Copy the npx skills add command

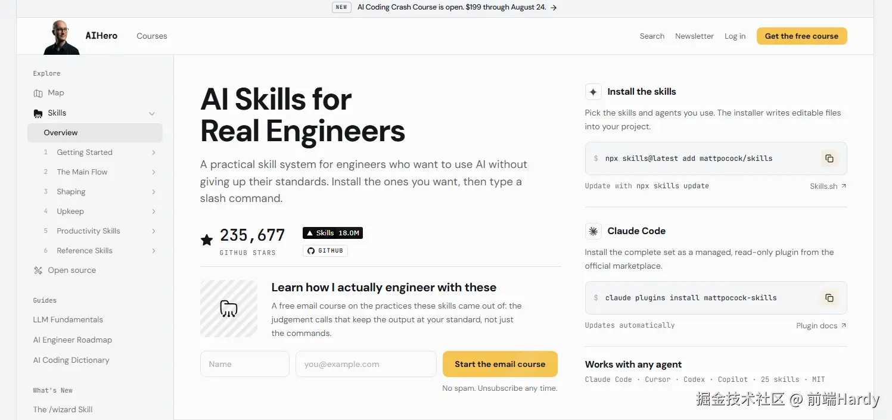pyautogui.click(x=829, y=158)
